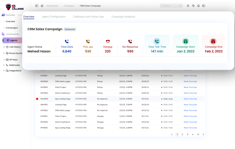
Task: Read Transcript for row #529804 dated 6/2/23
Action: pyautogui.click(x=190, y=93)
